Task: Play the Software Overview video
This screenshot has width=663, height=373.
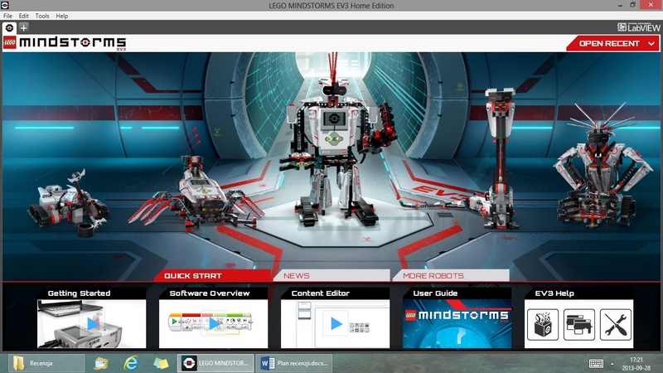Action: [214, 323]
